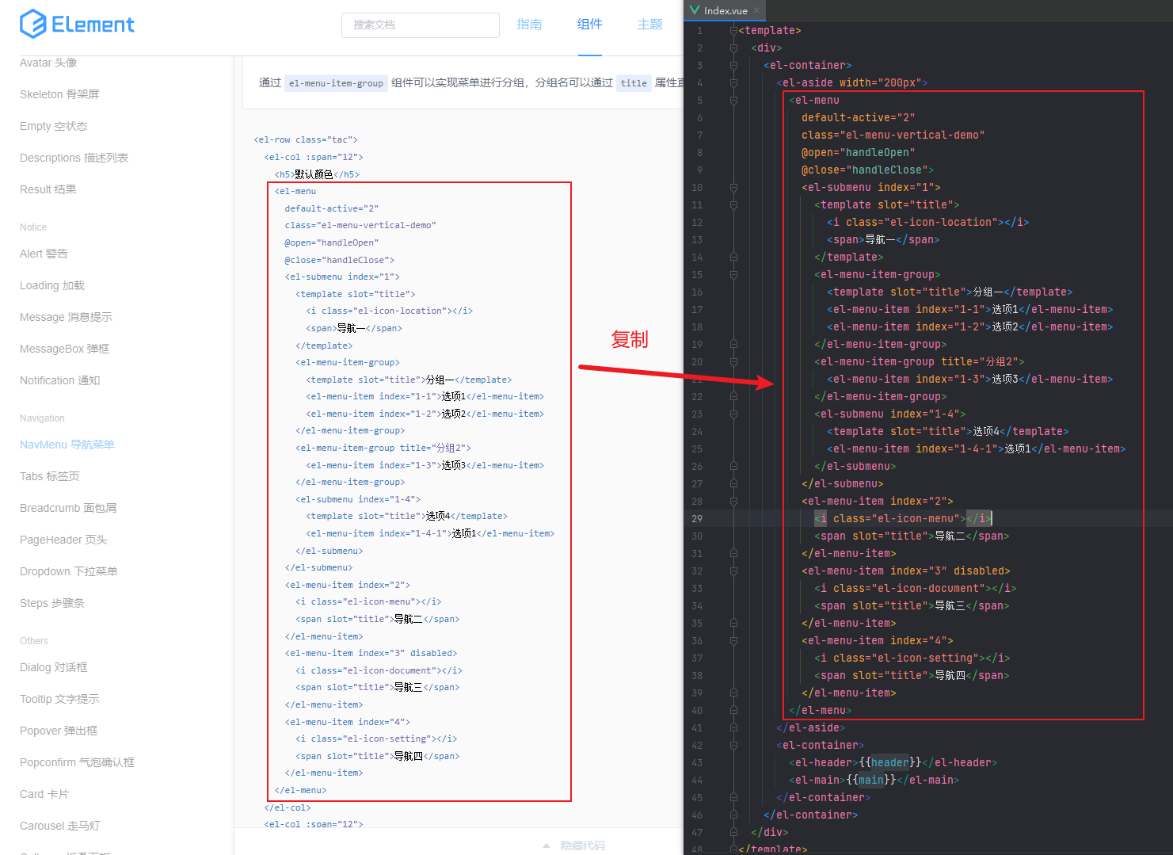Collapse the el-menu-item index="2" fold on line 28
This screenshot has height=855, width=1173.
733,501
